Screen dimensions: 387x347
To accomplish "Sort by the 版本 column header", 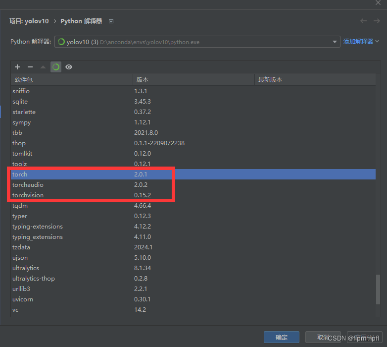I will [193, 80].
